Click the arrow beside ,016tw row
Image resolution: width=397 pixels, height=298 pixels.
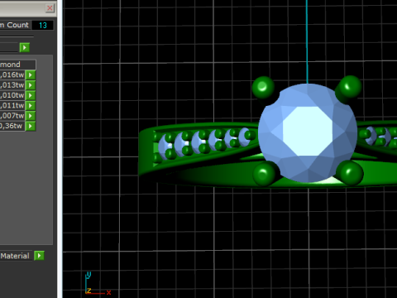(31, 74)
